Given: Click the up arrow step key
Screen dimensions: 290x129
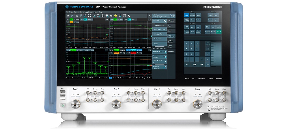Looking at the screenshot, I should click(x=208, y=54).
